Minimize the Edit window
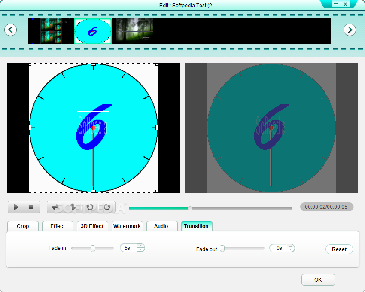This screenshot has width=365, height=292. pos(336,4)
